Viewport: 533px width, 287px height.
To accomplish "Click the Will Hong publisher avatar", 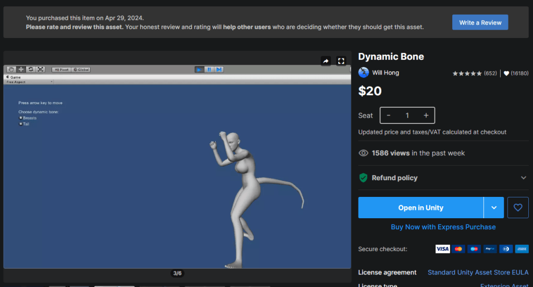I will 364,73.
